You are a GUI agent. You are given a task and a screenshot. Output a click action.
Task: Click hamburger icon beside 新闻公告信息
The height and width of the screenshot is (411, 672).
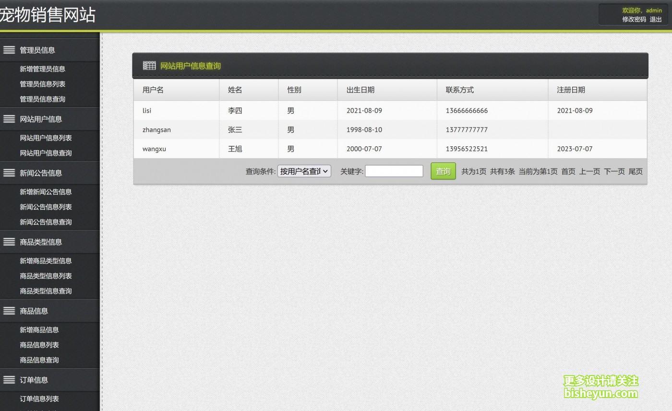tap(9, 173)
